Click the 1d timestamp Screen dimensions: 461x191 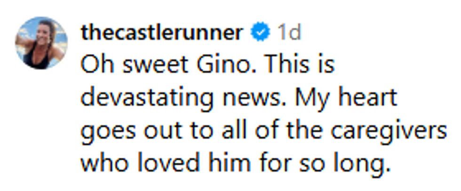pos(289,33)
